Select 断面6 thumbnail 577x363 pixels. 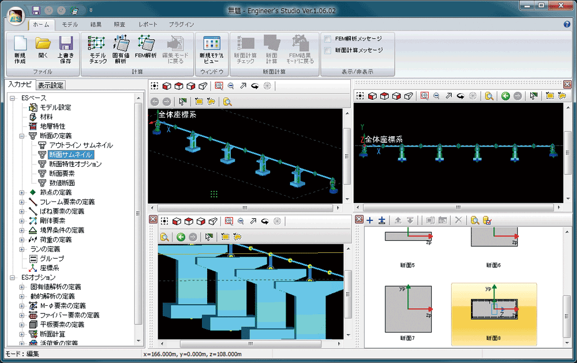494,248
